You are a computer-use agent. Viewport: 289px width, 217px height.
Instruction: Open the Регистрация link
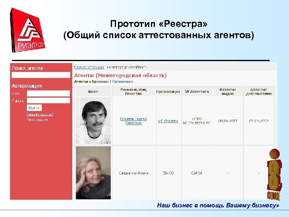(x=37, y=120)
